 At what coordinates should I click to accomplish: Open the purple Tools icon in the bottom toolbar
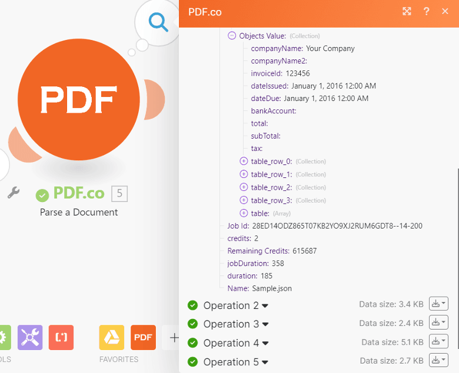point(30,337)
